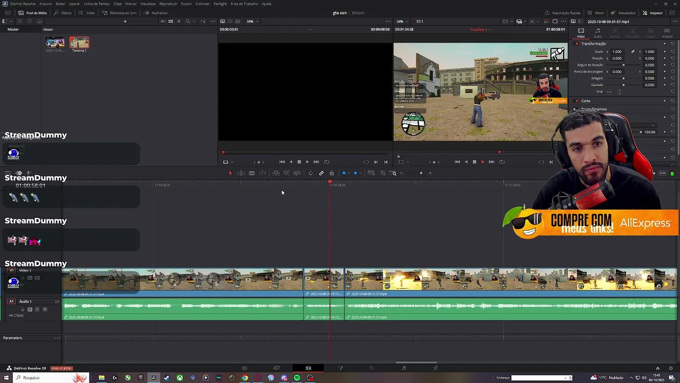Image resolution: width=680 pixels, height=383 pixels.
Task: Open the flag color dropdown arrow
Action: [348, 173]
